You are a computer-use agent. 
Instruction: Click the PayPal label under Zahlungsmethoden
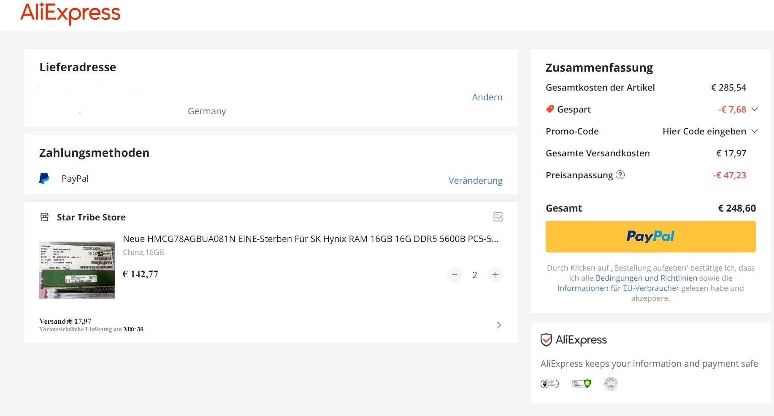click(x=75, y=178)
